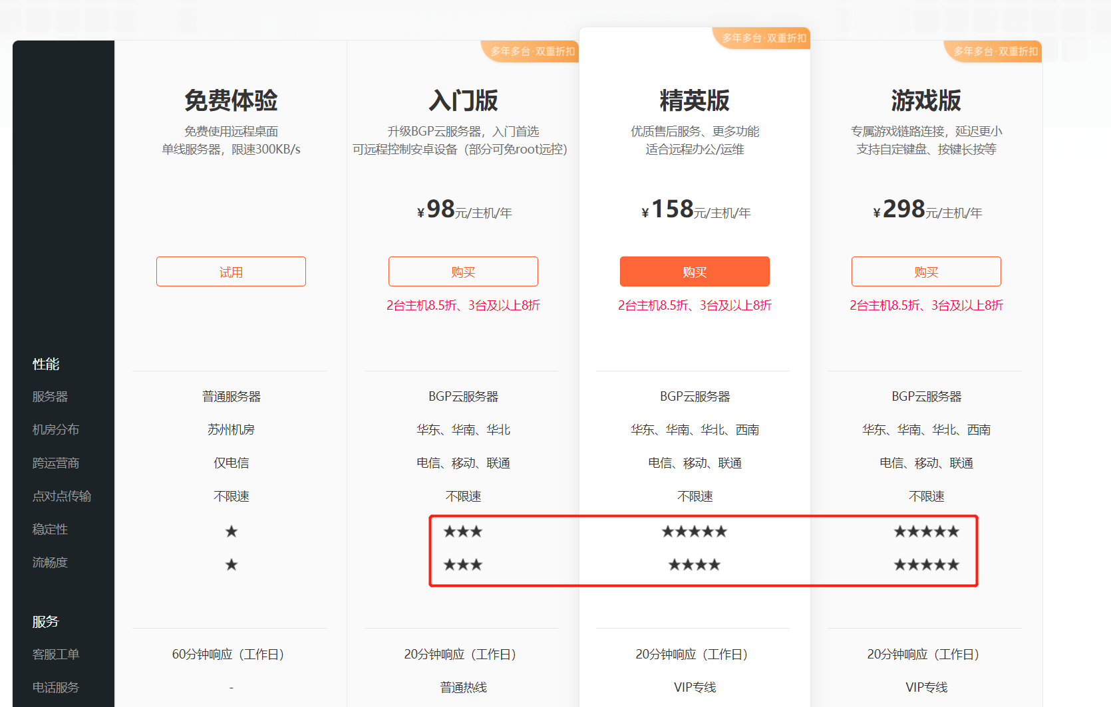Click discount note under 入门版 购买 button
The width and height of the screenshot is (1111, 707).
pyautogui.click(x=463, y=305)
